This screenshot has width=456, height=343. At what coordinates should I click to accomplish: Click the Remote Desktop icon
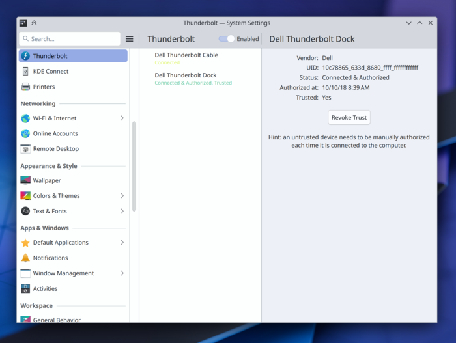25,149
